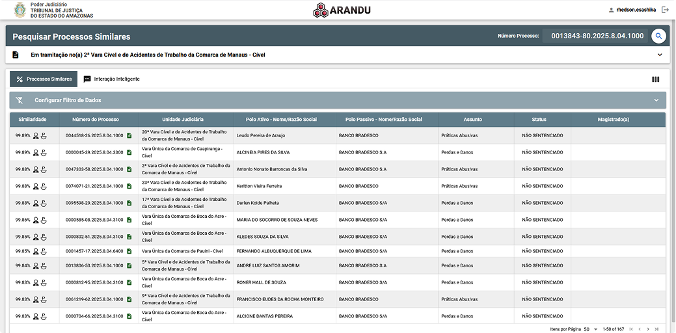Click person icon in the Leudo Pereira row

(x=36, y=135)
